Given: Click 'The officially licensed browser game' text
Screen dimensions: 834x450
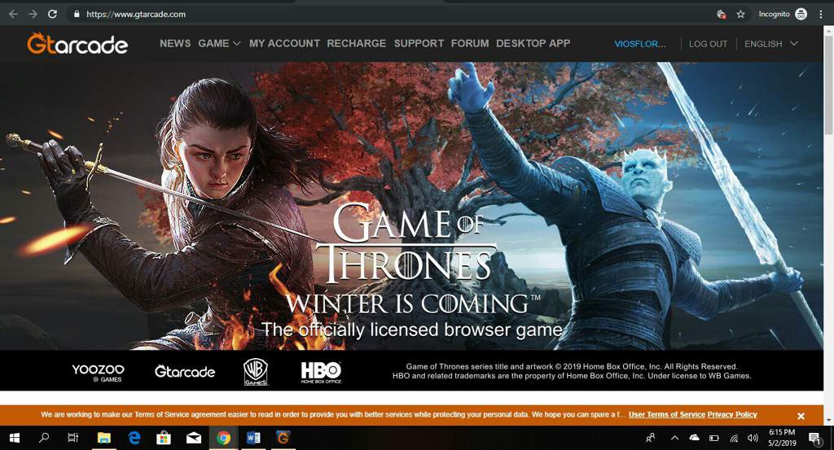Looking at the screenshot, I should (x=411, y=330).
